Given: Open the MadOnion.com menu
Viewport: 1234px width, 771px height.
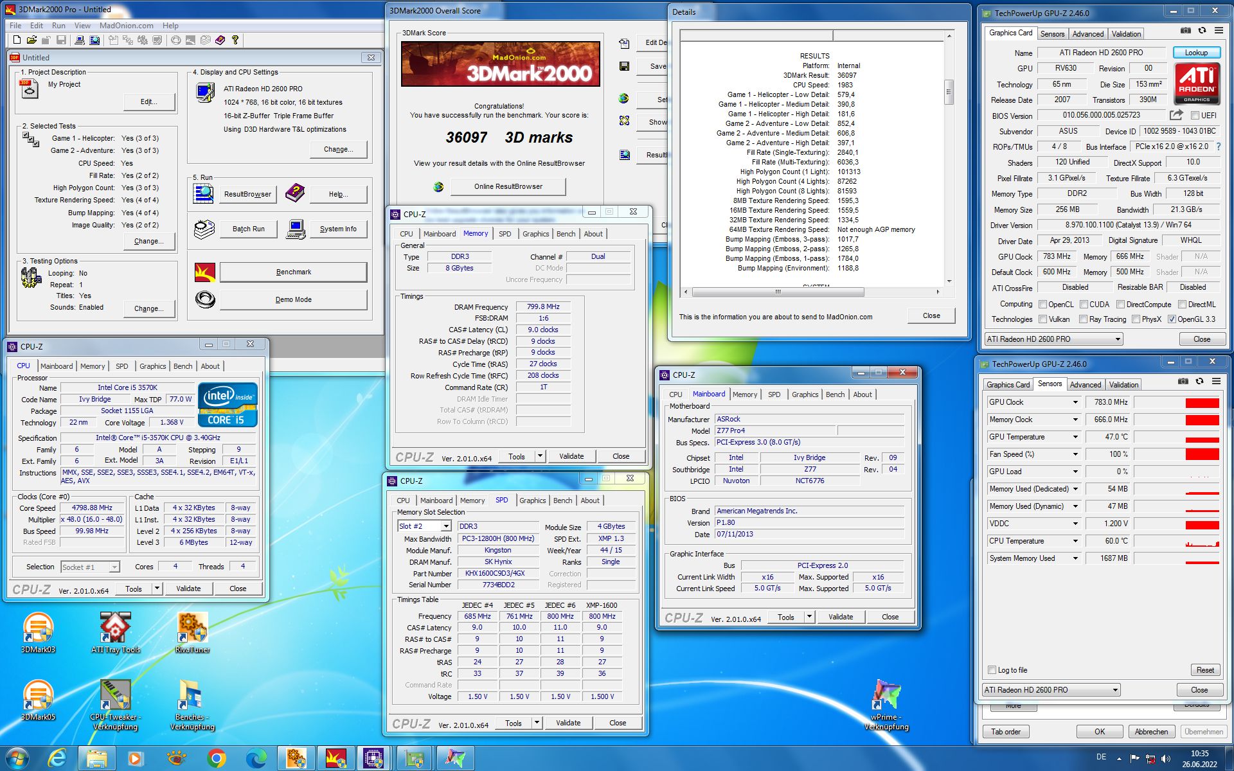Looking at the screenshot, I should point(126,26).
